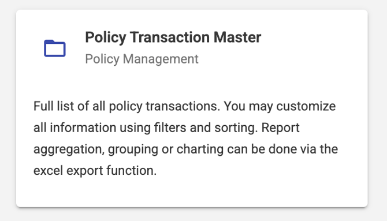Select the Policy Management subtitle
The width and height of the screenshot is (387, 221).
(142, 59)
